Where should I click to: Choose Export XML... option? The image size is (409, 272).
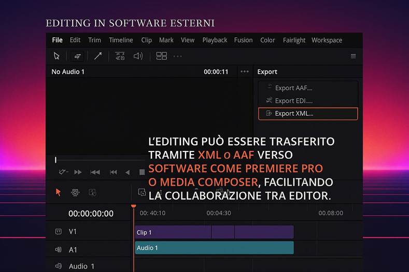coord(308,113)
